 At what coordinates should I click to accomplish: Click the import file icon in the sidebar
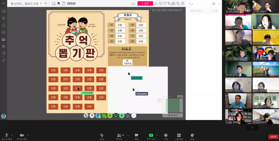4,53
